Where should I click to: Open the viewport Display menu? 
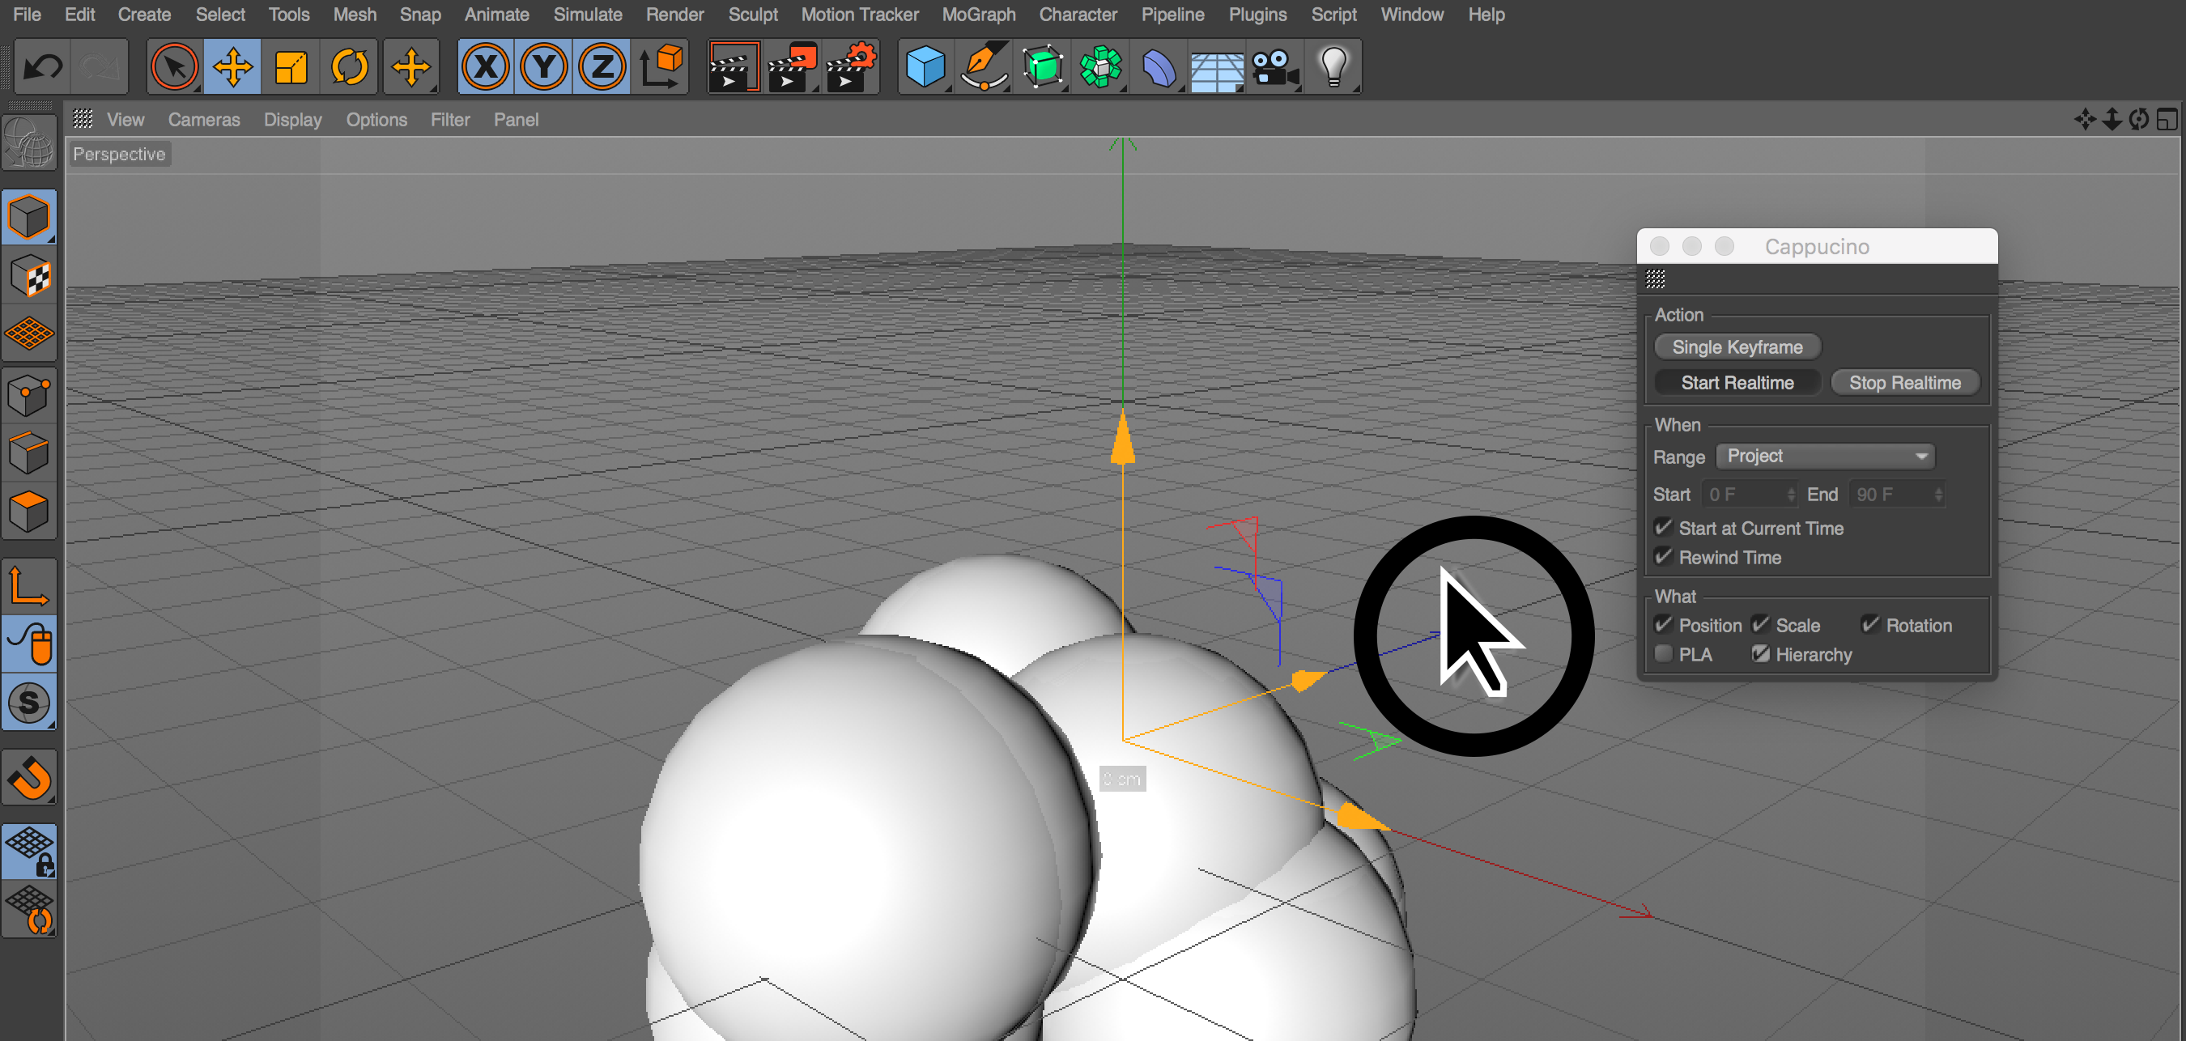coord(292,120)
